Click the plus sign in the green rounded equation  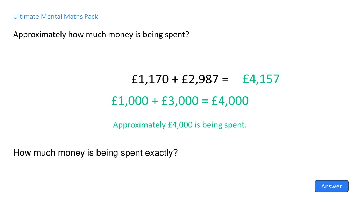[x=155, y=101]
